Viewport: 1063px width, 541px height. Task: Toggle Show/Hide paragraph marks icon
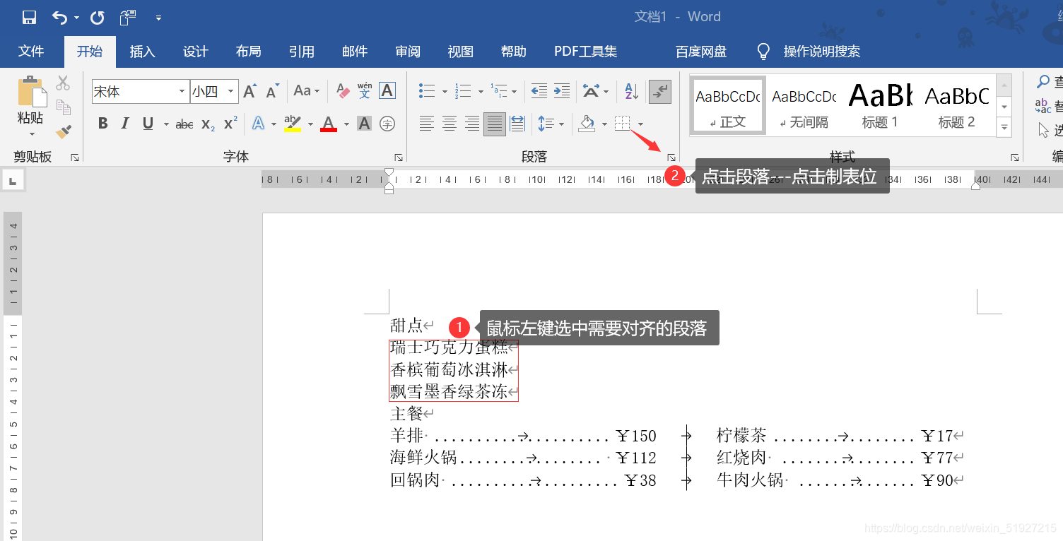click(x=659, y=90)
